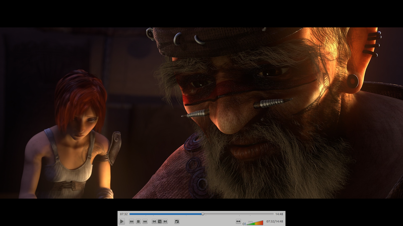
Task: Mute audio via the speaker icon
Action: [x=244, y=223]
